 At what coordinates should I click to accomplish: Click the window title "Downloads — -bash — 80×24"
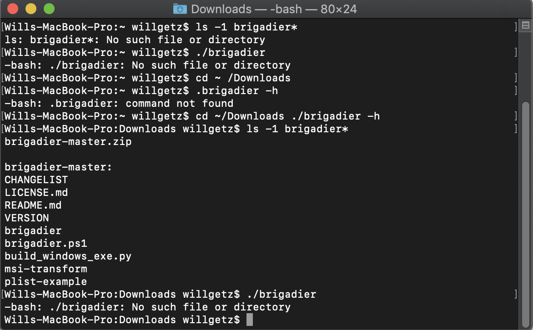(273, 9)
